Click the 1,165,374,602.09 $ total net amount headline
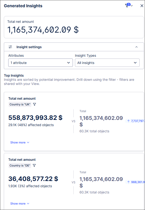The width and height of the screenshot is (145, 210). 43,30
